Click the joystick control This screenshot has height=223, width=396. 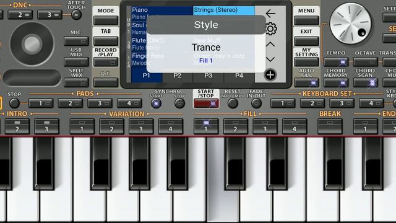tap(32, 44)
